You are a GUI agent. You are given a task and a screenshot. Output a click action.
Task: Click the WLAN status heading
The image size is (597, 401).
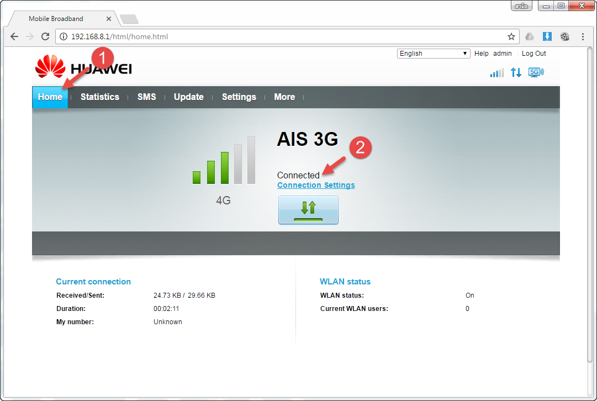pos(345,282)
